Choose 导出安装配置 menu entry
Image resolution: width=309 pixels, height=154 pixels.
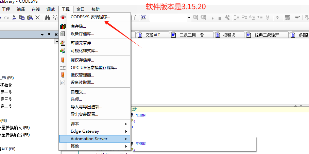point(95,114)
